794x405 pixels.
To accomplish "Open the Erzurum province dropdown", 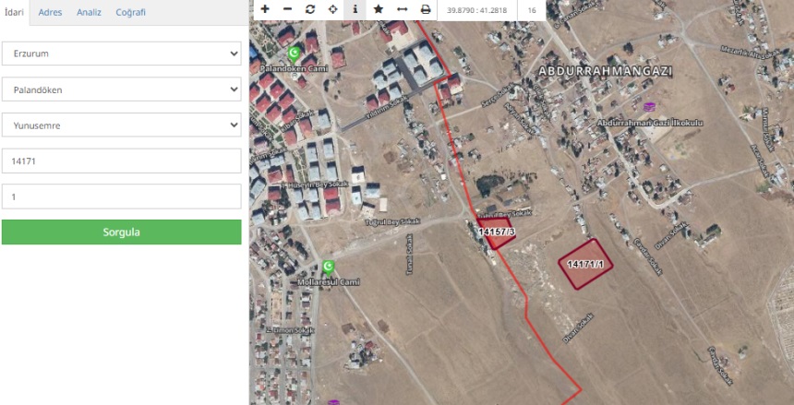I will pos(122,54).
